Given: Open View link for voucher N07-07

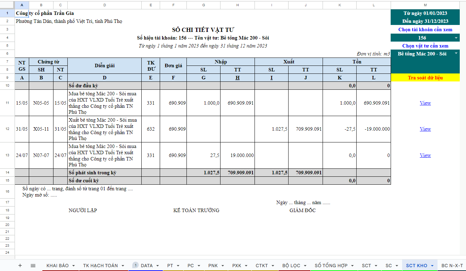Looking at the screenshot, I should (x=425, y=155).
